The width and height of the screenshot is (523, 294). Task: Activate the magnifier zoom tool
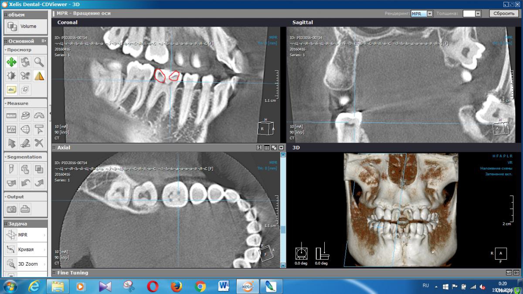[39, 62]
